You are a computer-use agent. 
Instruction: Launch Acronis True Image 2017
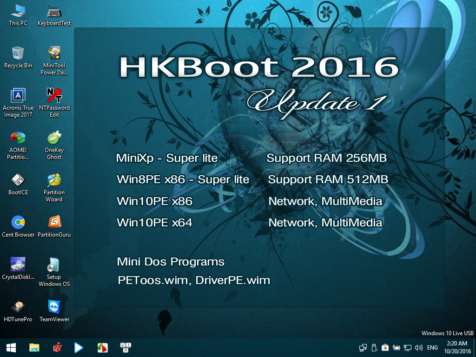tap(18, 103)
